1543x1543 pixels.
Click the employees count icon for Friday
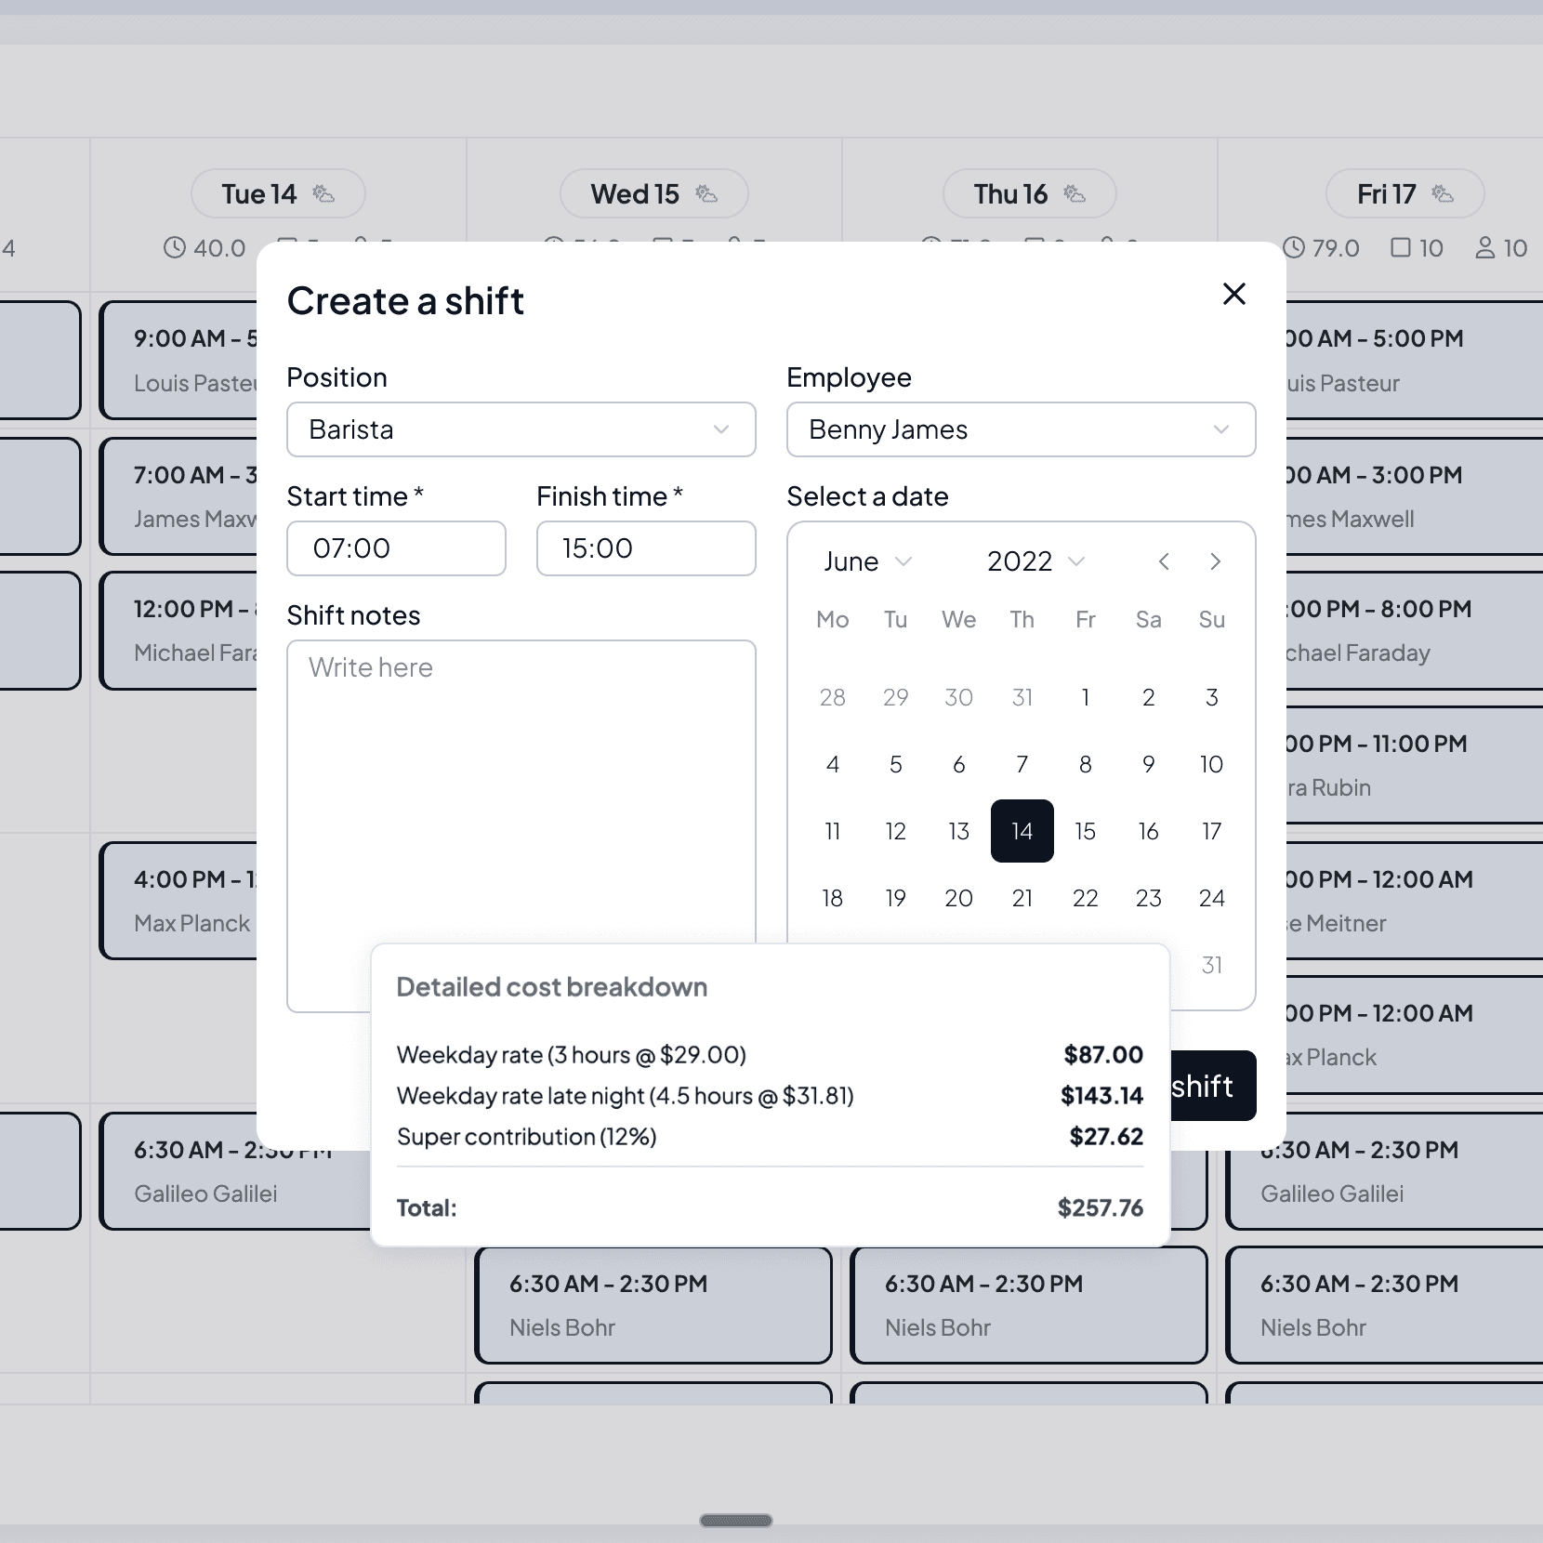click(x=1485, y=247)
